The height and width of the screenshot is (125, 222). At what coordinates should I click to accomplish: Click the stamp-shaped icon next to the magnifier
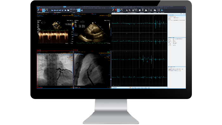[x=133, y=10]
